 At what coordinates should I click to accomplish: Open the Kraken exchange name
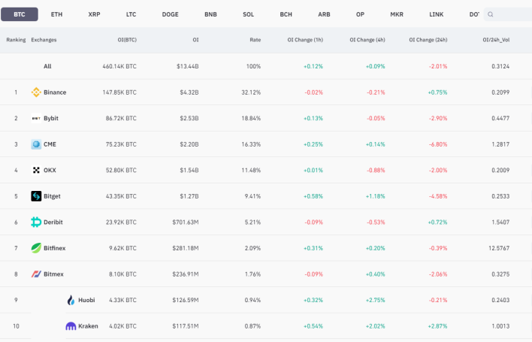tap(88, 326)
